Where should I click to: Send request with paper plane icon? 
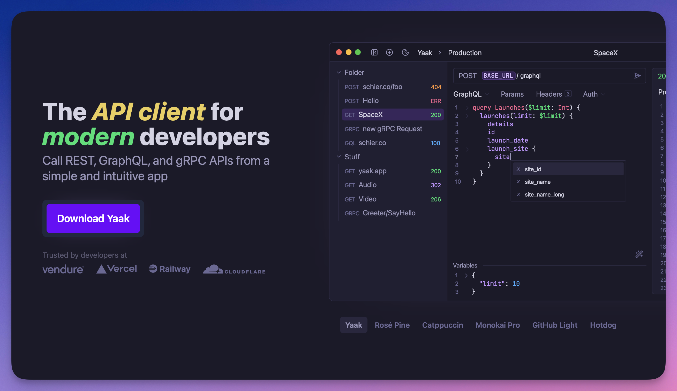[x=637, y=76]
